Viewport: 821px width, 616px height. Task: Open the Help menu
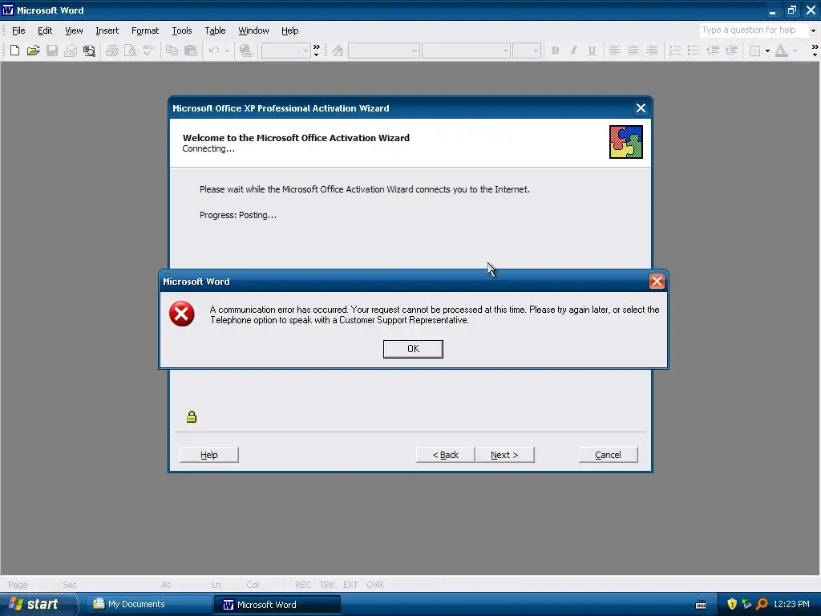click(289, 31)
